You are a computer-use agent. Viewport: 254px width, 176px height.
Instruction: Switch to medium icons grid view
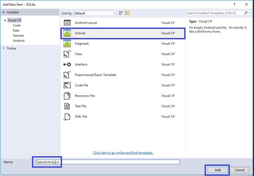pyautogui.click(x=121, y=13)
